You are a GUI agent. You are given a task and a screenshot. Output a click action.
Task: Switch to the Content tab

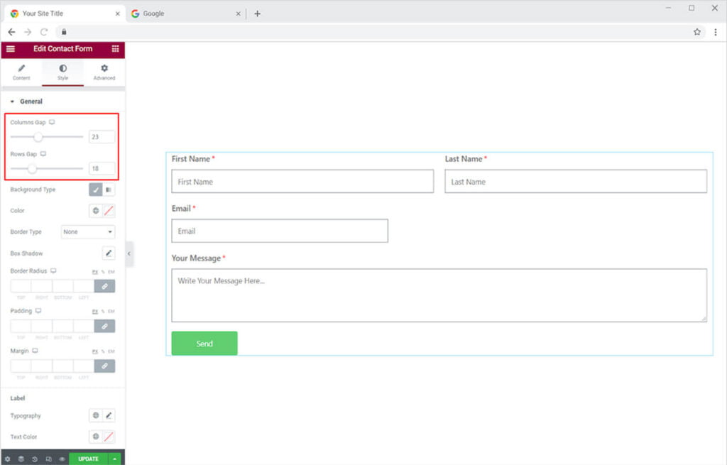point(21,72)
